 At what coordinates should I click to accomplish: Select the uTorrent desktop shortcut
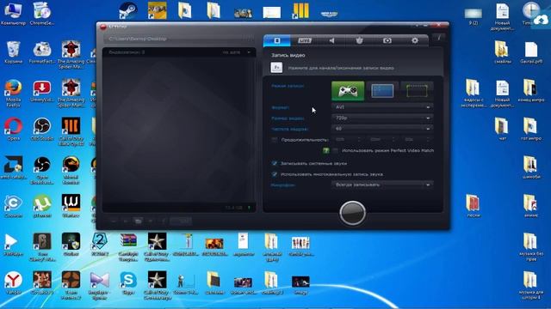[42, 206]
